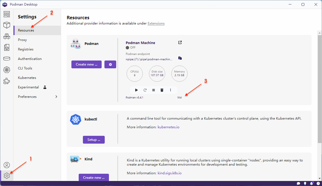The width and height of the screenshot is (322, 186).
Task: Click the 'Wsl' label in the machine card
Action: click(x=179, y=98)
